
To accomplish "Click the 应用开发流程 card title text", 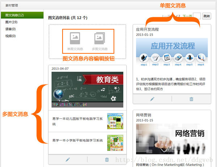I will [147, 30].
